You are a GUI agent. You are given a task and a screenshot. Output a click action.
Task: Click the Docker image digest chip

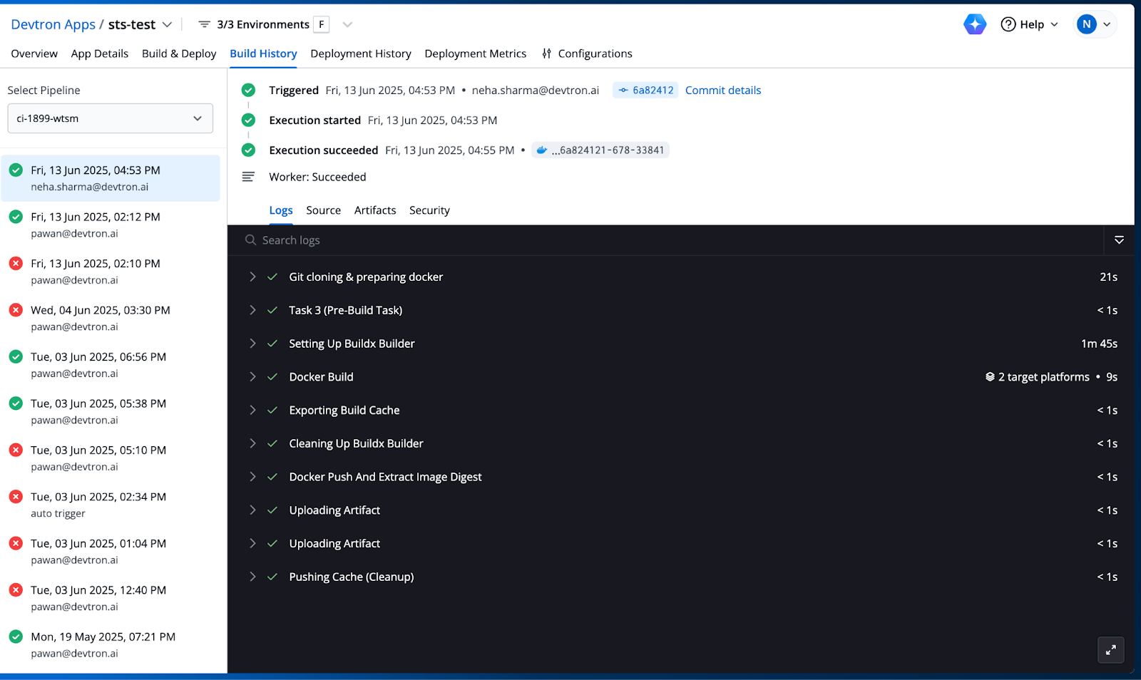click(x=600, y=150)
